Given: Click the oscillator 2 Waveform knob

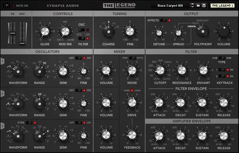Looking at the screenshot, I should click(18, 104).
